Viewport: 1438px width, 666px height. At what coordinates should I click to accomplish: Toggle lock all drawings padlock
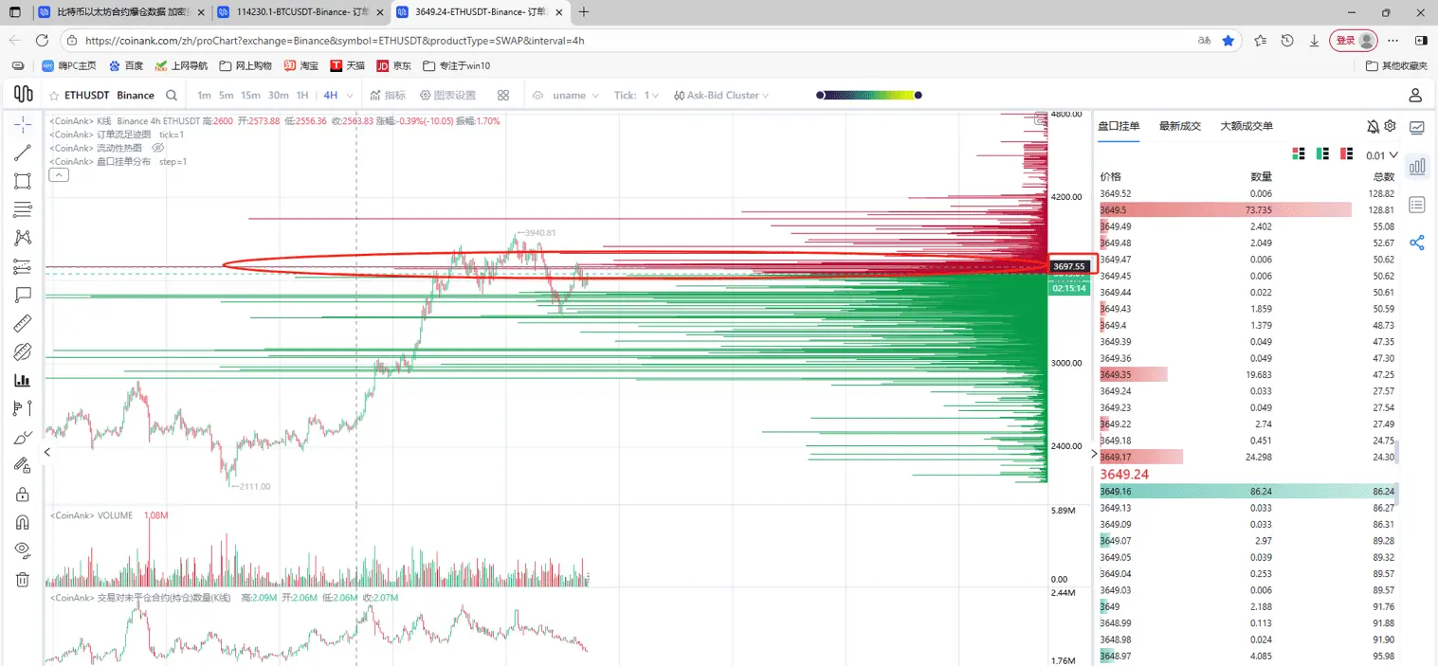23,495
